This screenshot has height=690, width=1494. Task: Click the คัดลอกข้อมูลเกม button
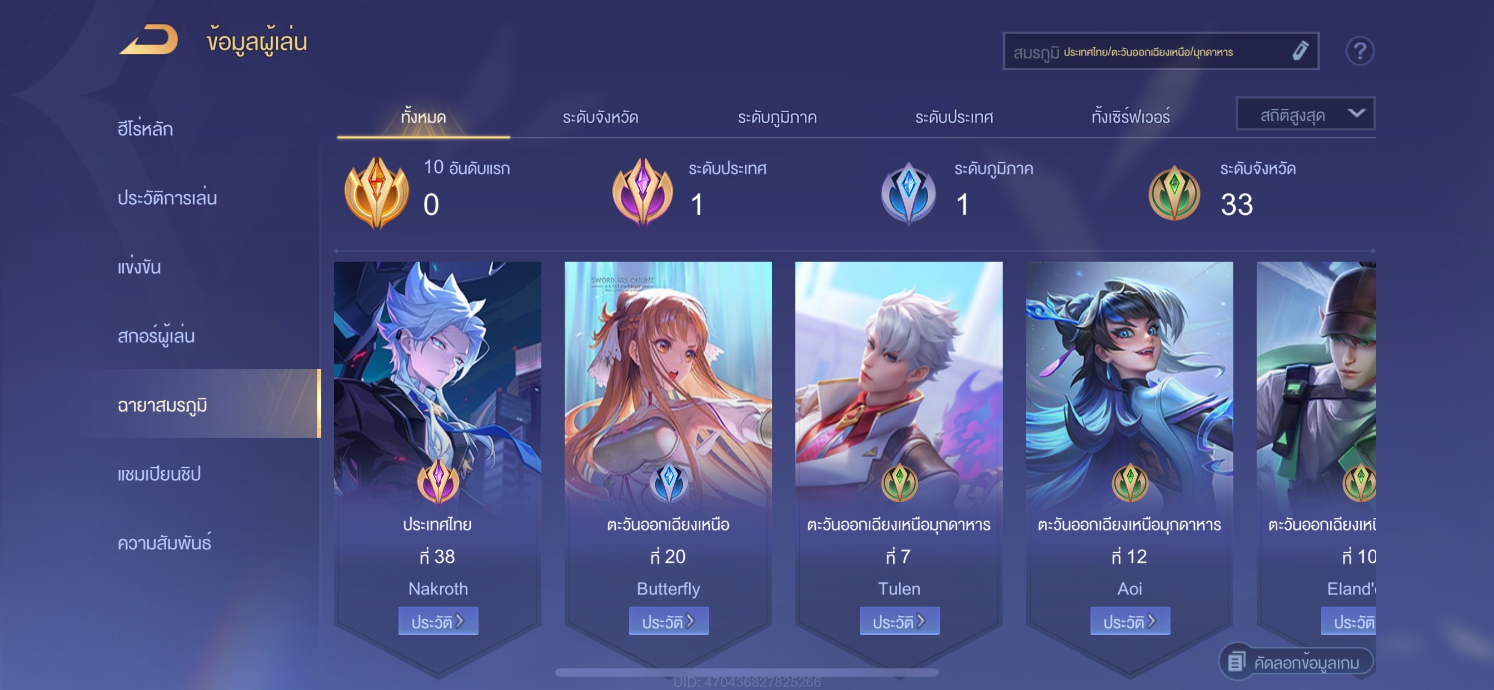1296,661
